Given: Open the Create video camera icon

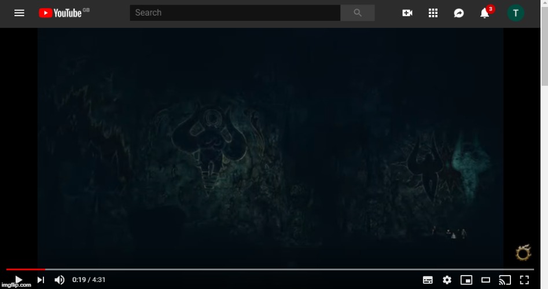Looking at the screenshot, I should click(407, 13).
